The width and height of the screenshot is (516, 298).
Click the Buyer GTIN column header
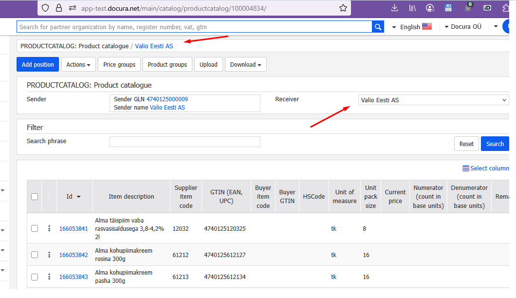287,197
